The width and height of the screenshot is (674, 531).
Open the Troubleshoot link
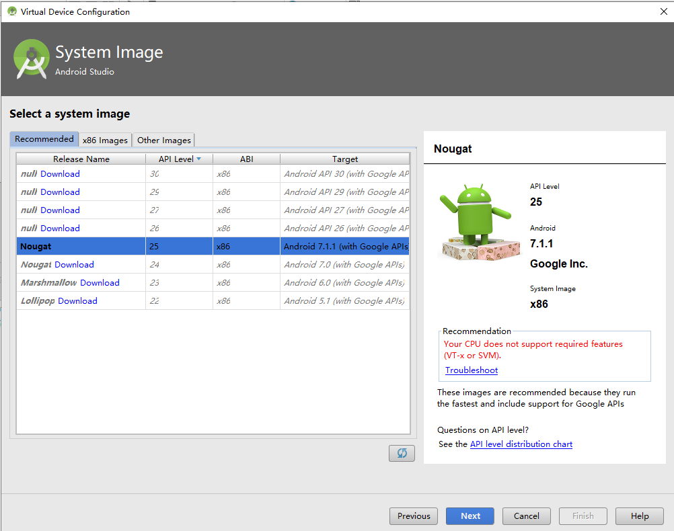click(x=472, y=370)
